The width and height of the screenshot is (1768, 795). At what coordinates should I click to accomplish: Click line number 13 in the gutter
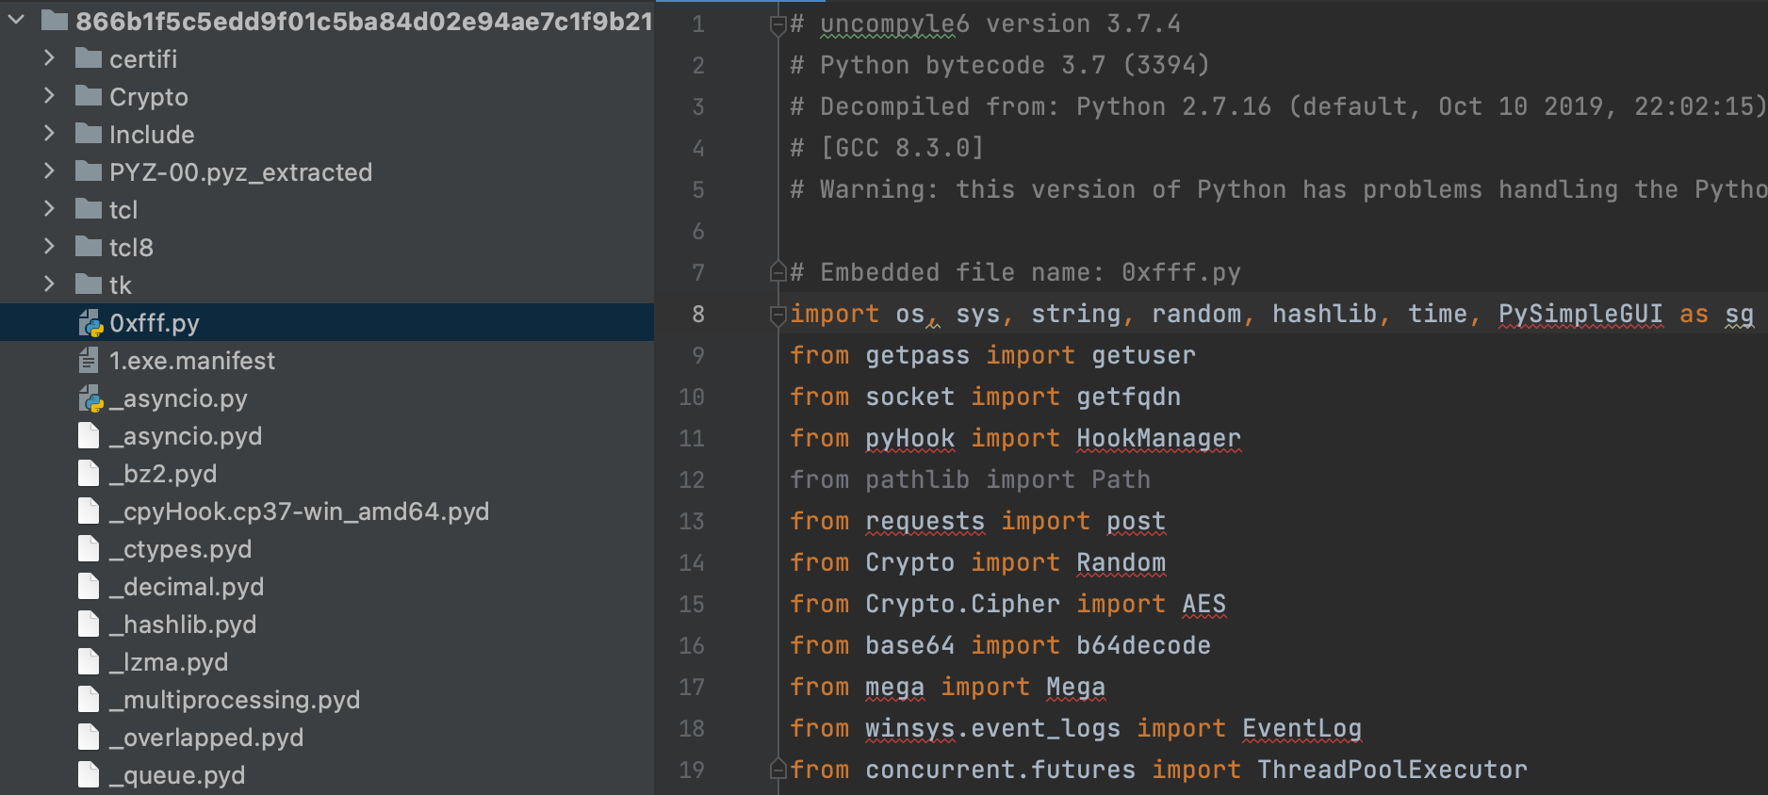point(691,521)
